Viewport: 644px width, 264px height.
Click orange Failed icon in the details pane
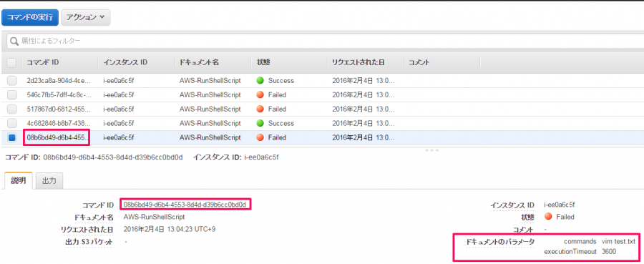click(547, 216)
